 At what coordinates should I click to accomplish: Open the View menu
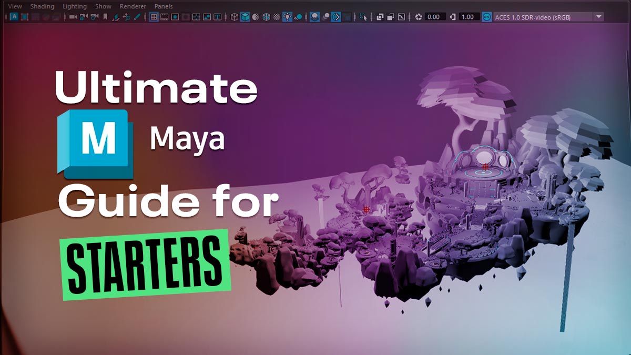[x=14, y=6]
